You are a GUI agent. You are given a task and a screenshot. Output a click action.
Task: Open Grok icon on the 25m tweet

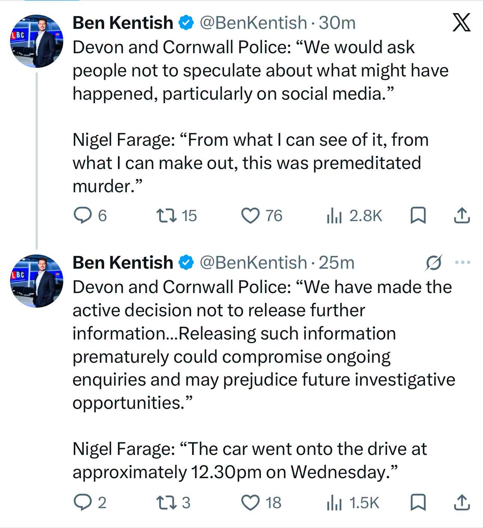tap(434, 263)
